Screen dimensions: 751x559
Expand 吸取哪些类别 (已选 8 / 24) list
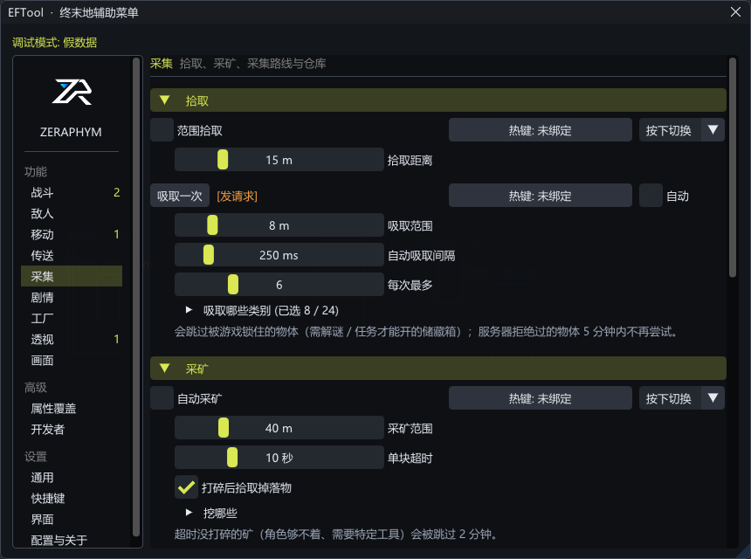coord(271,310)
